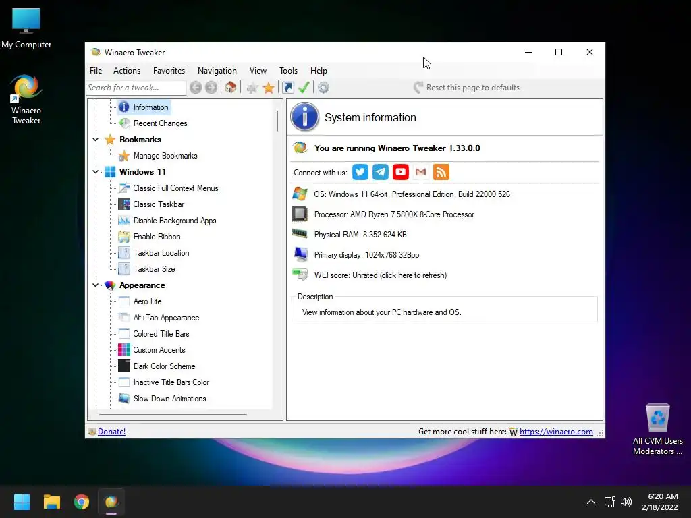Click the green checkmark toolbar icon

click(304, 87)
